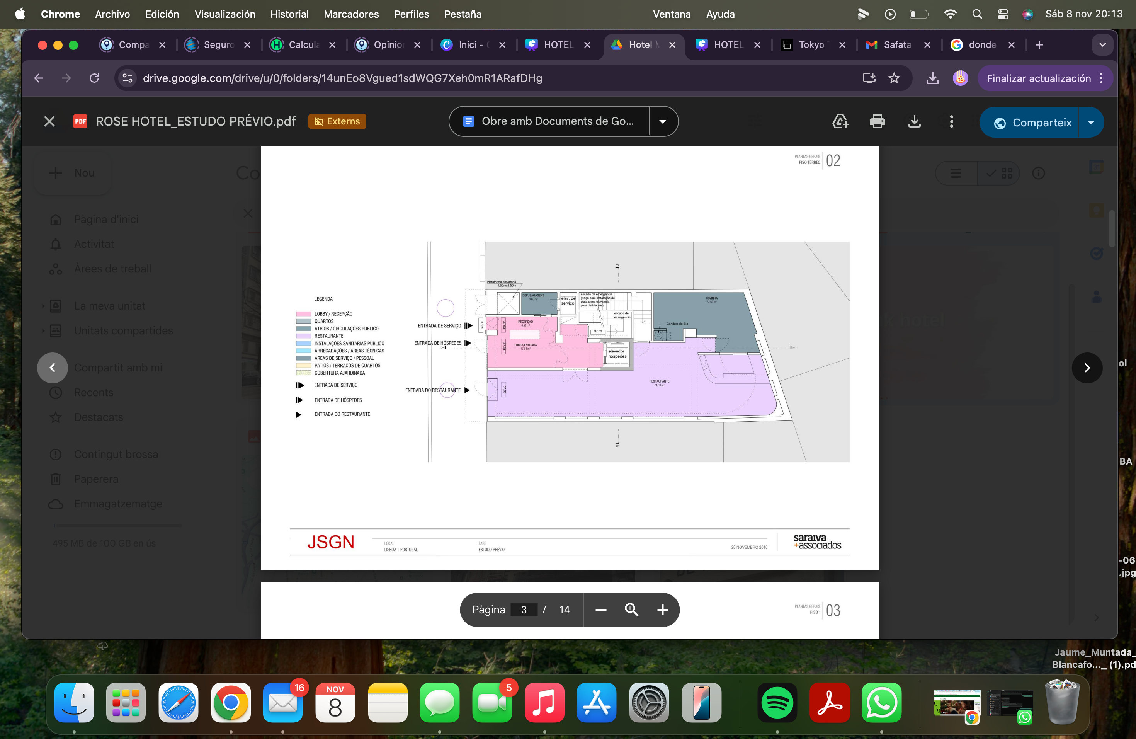Click Finalizar actualización button
The width and height of the screenshot is (1136, 739).
pos(1039,78)
